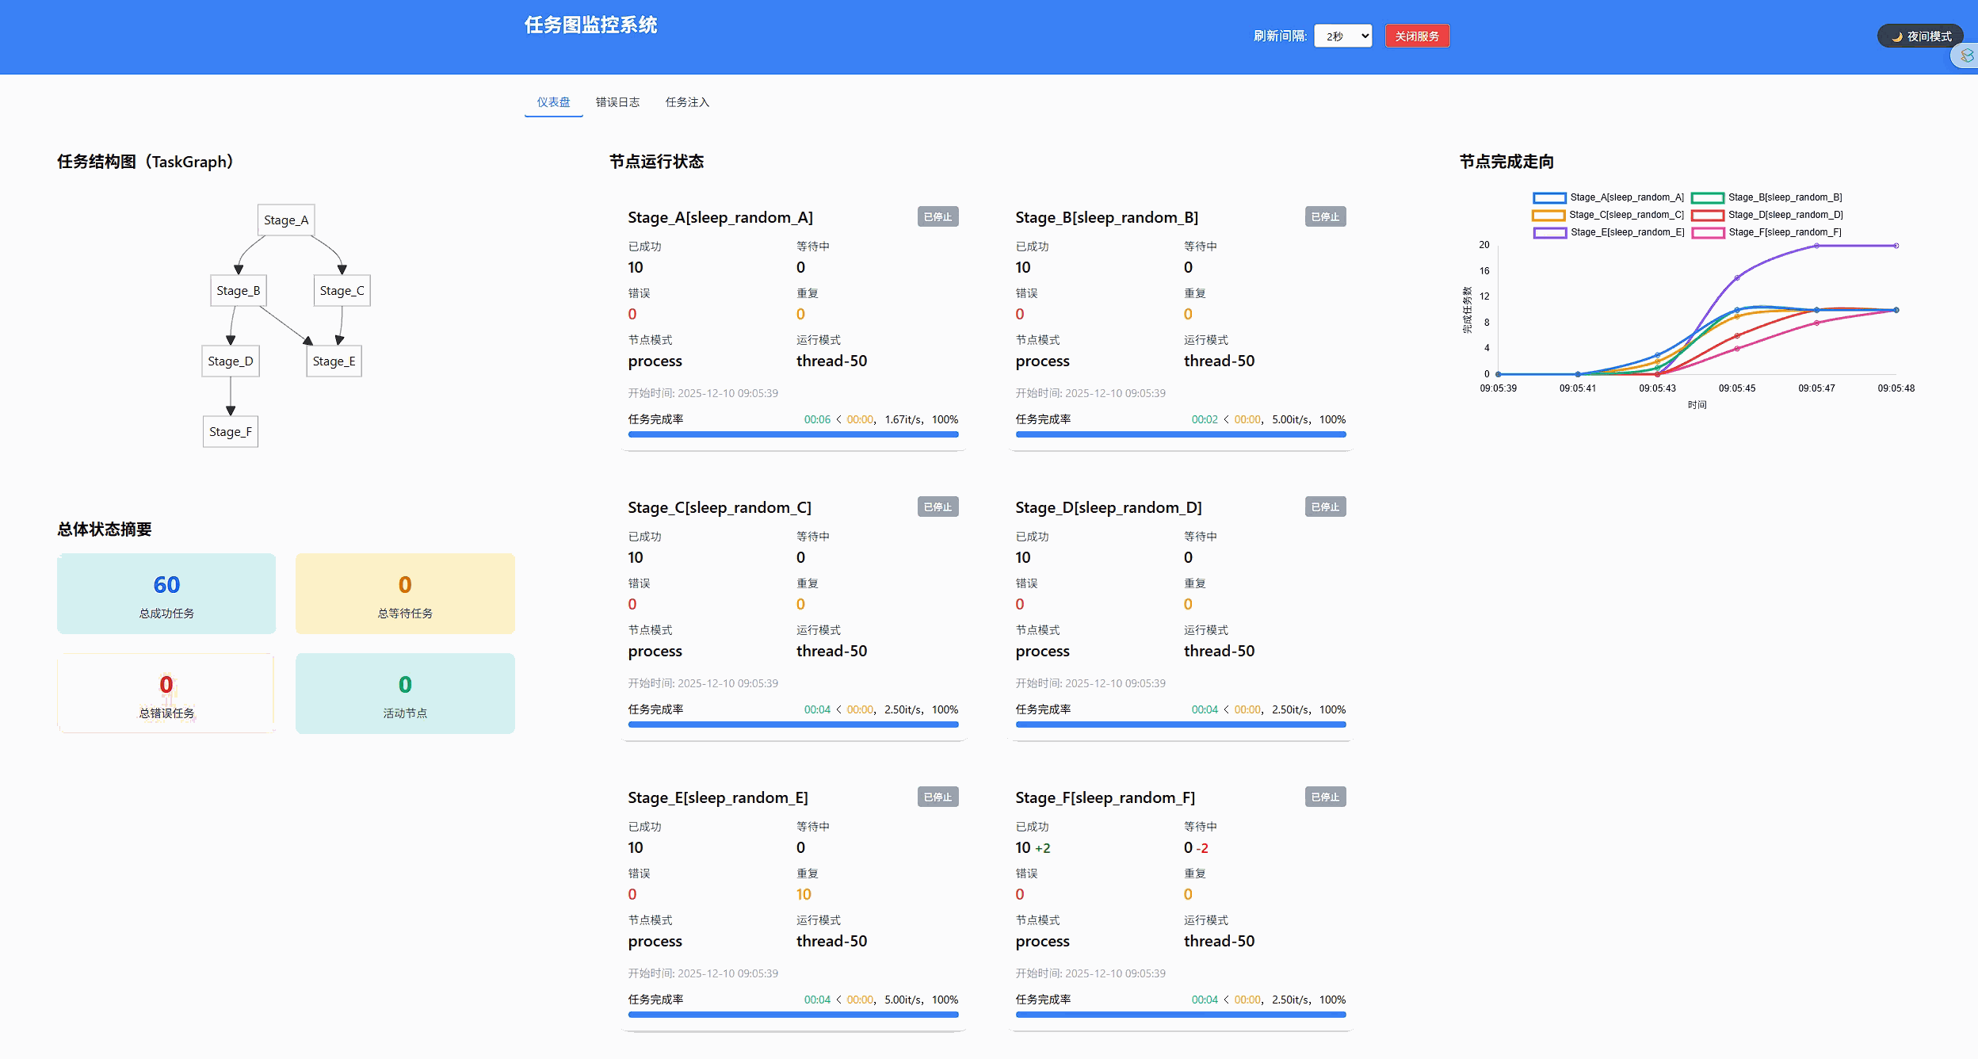Switch to the 仪表盘 tab
This screenshot has width=1978, height=1059.
pos(553,102)
